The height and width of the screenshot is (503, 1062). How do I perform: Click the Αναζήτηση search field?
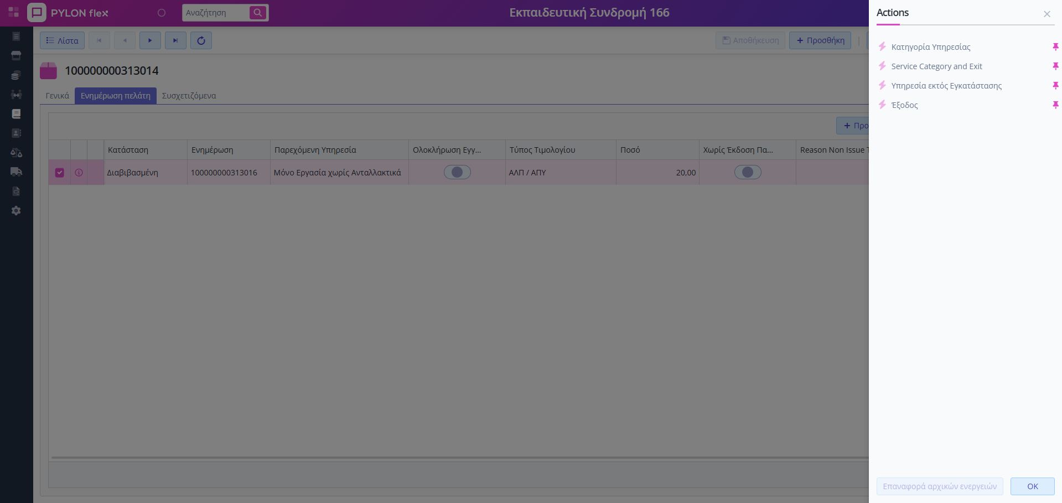[x=215, y=13]
